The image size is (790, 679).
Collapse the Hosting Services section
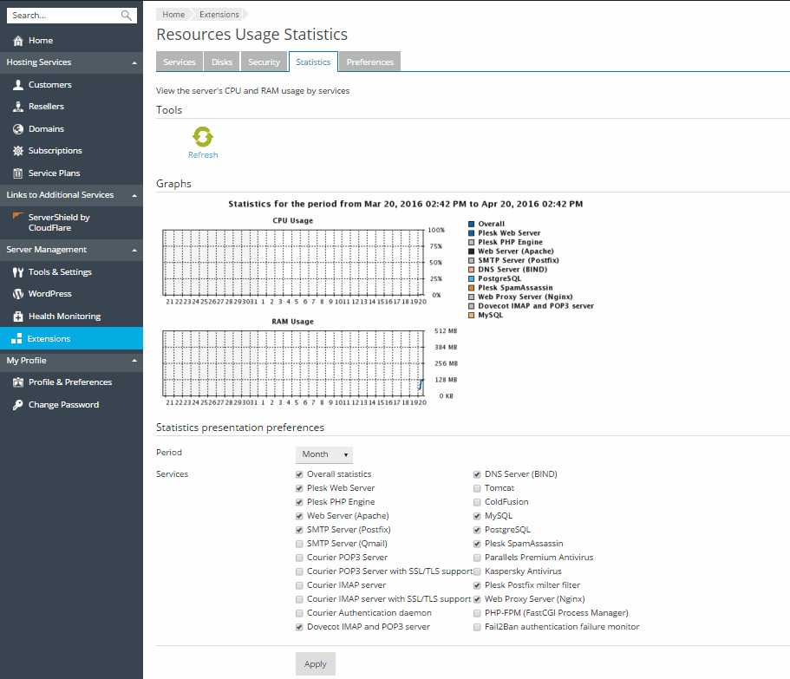point(134,63)
